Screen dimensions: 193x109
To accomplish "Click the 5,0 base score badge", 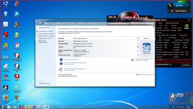I will tap(146, 47).
